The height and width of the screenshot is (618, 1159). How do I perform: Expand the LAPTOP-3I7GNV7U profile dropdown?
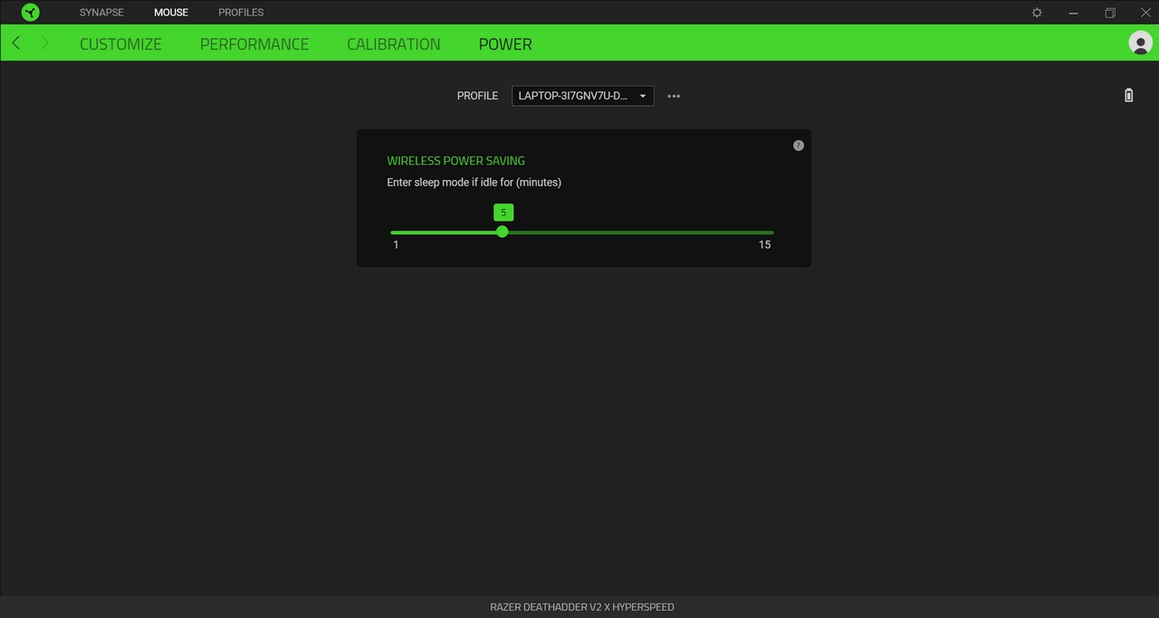582,95
